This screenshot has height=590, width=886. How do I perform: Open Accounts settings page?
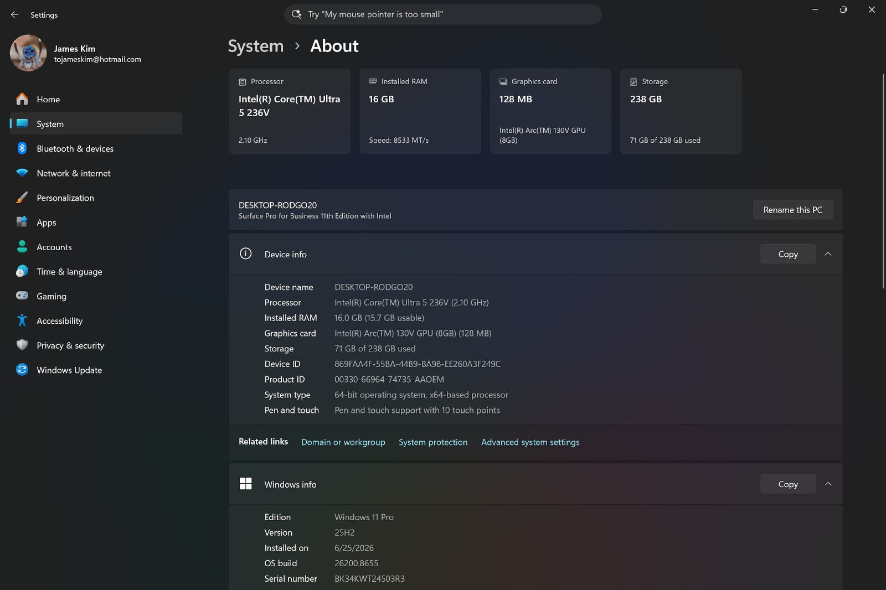[96, 247]
